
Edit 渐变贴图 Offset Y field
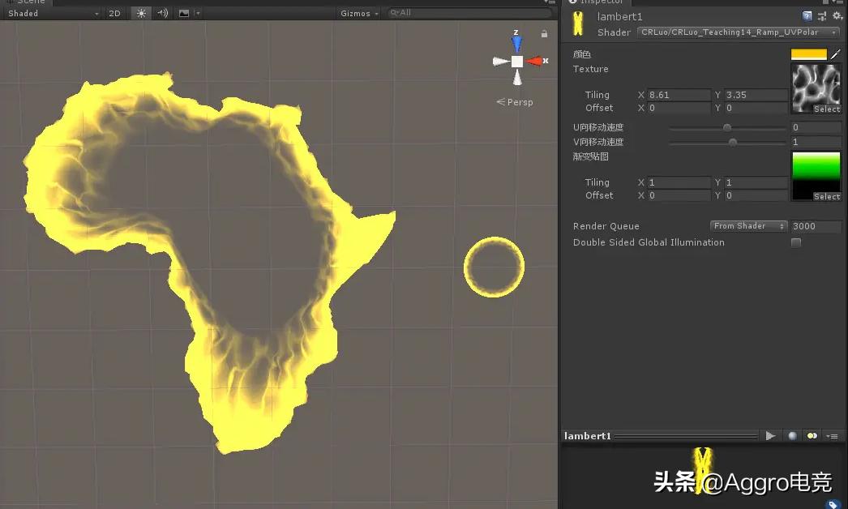[x=756, y=195]
